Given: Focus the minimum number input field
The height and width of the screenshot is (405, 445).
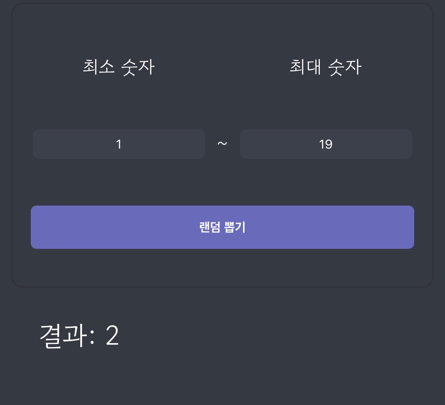Looking at the screenshot, I should 119,144.
